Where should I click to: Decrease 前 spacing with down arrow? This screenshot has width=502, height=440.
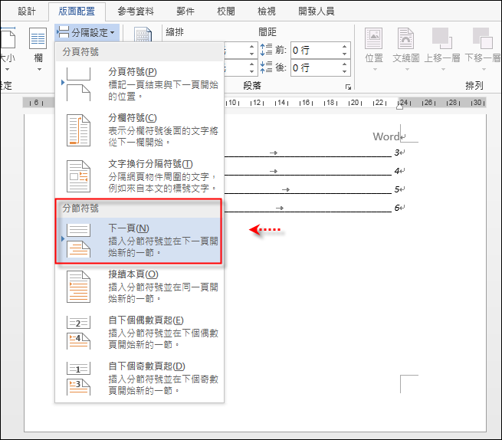(344, 54)
